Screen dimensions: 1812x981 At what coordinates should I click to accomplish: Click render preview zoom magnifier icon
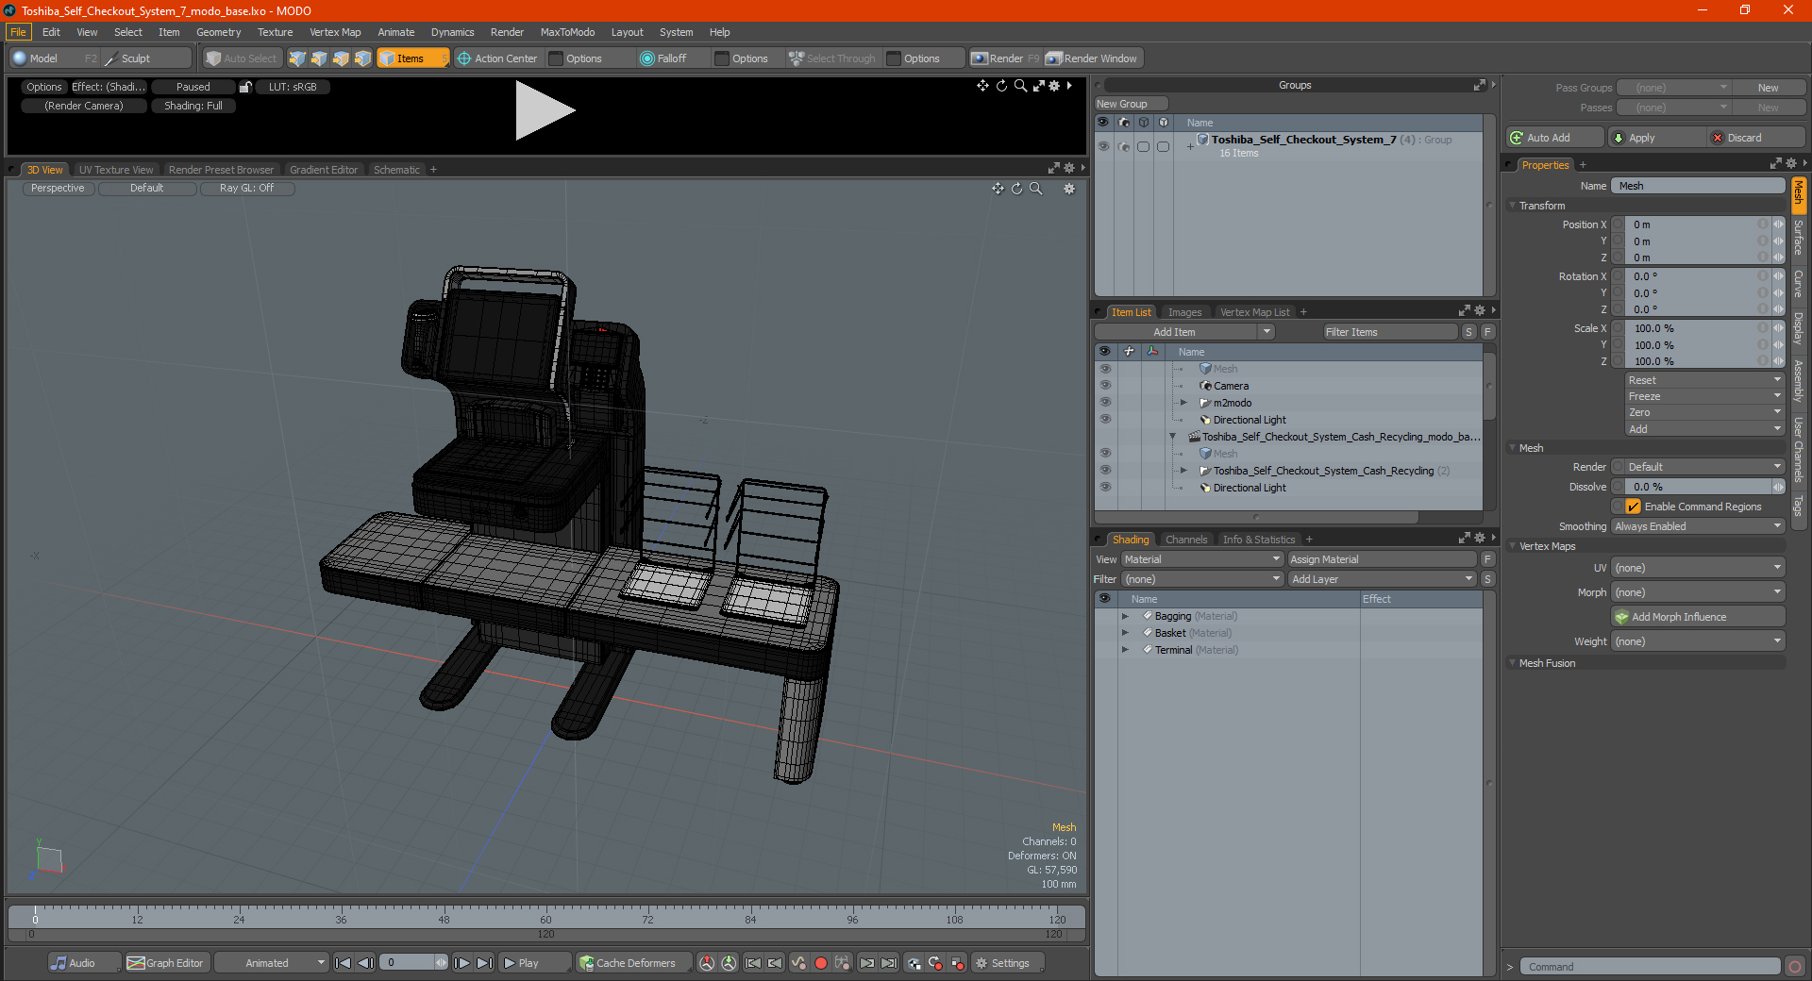tap(1020, 86)
